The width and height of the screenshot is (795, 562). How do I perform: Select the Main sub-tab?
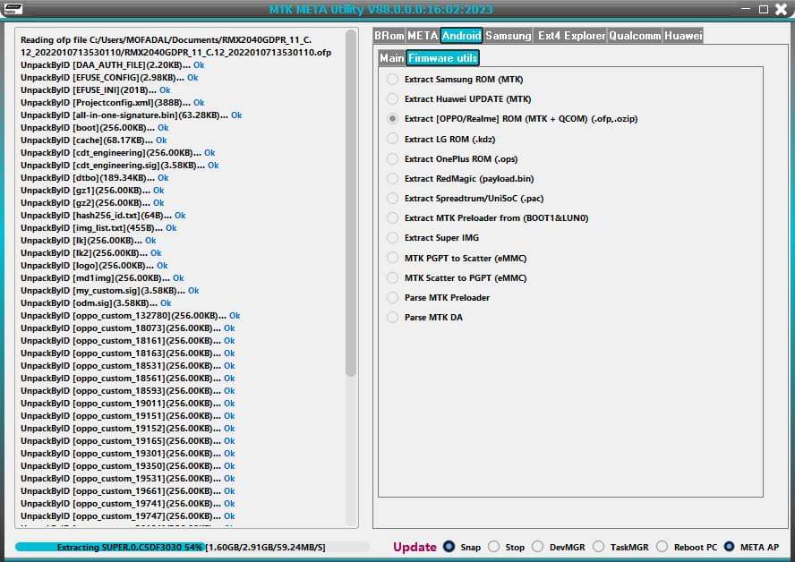coord(392,58)
